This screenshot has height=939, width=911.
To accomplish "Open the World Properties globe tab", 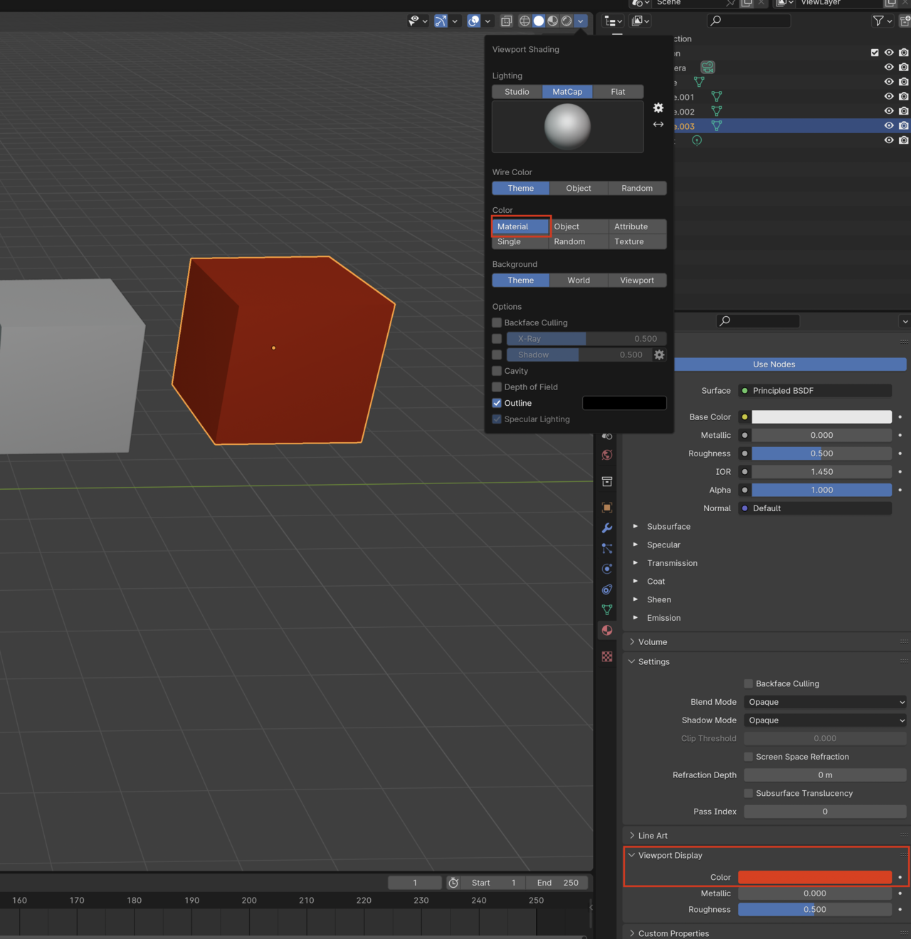I will 606,455.
